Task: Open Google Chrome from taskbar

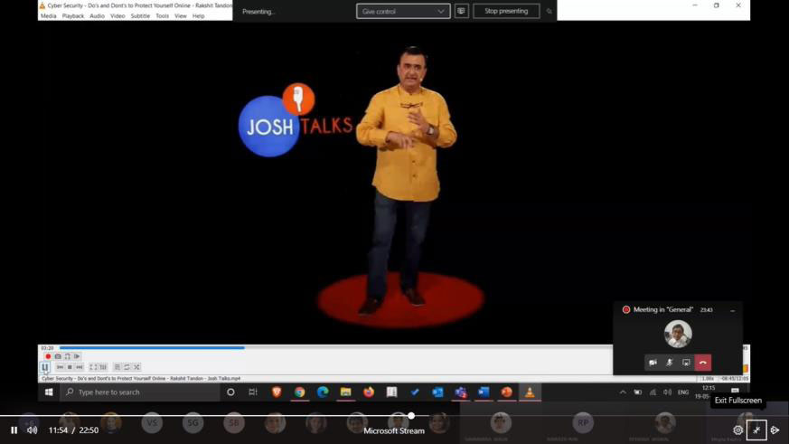Action: (299, 392)
